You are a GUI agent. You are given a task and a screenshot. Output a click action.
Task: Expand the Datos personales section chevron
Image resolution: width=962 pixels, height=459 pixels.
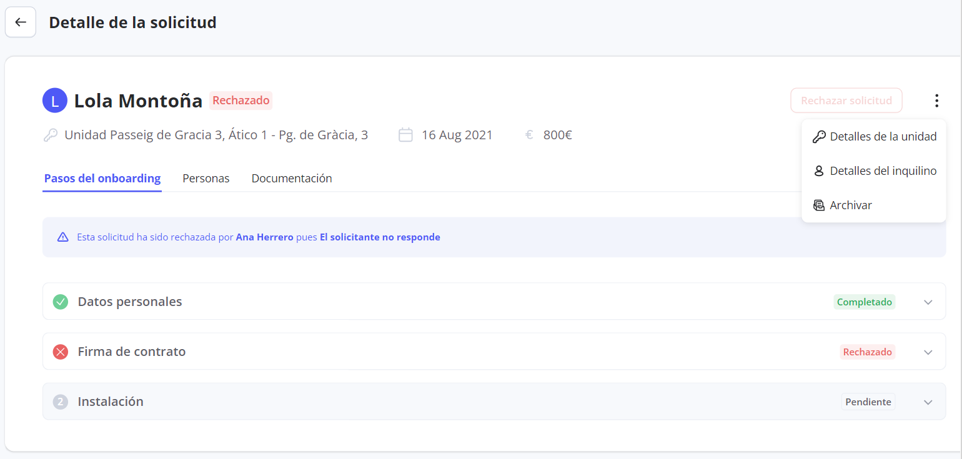[x=928, y=302]
